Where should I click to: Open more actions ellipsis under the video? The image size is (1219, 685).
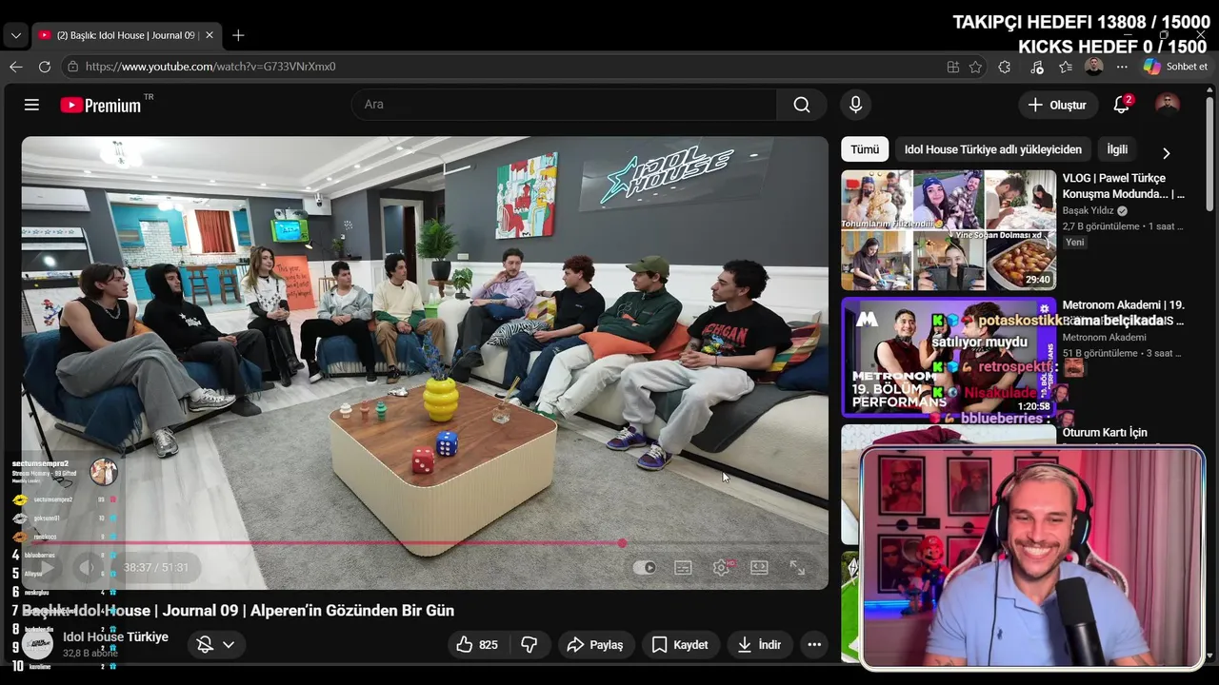(814, 644)
